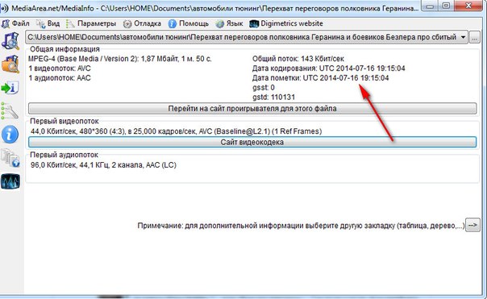Click the 96,0 Кбит/сек audio stream details
Image resolution: width=487 pixels, height=299 pixels.
[x=103, y=165]
